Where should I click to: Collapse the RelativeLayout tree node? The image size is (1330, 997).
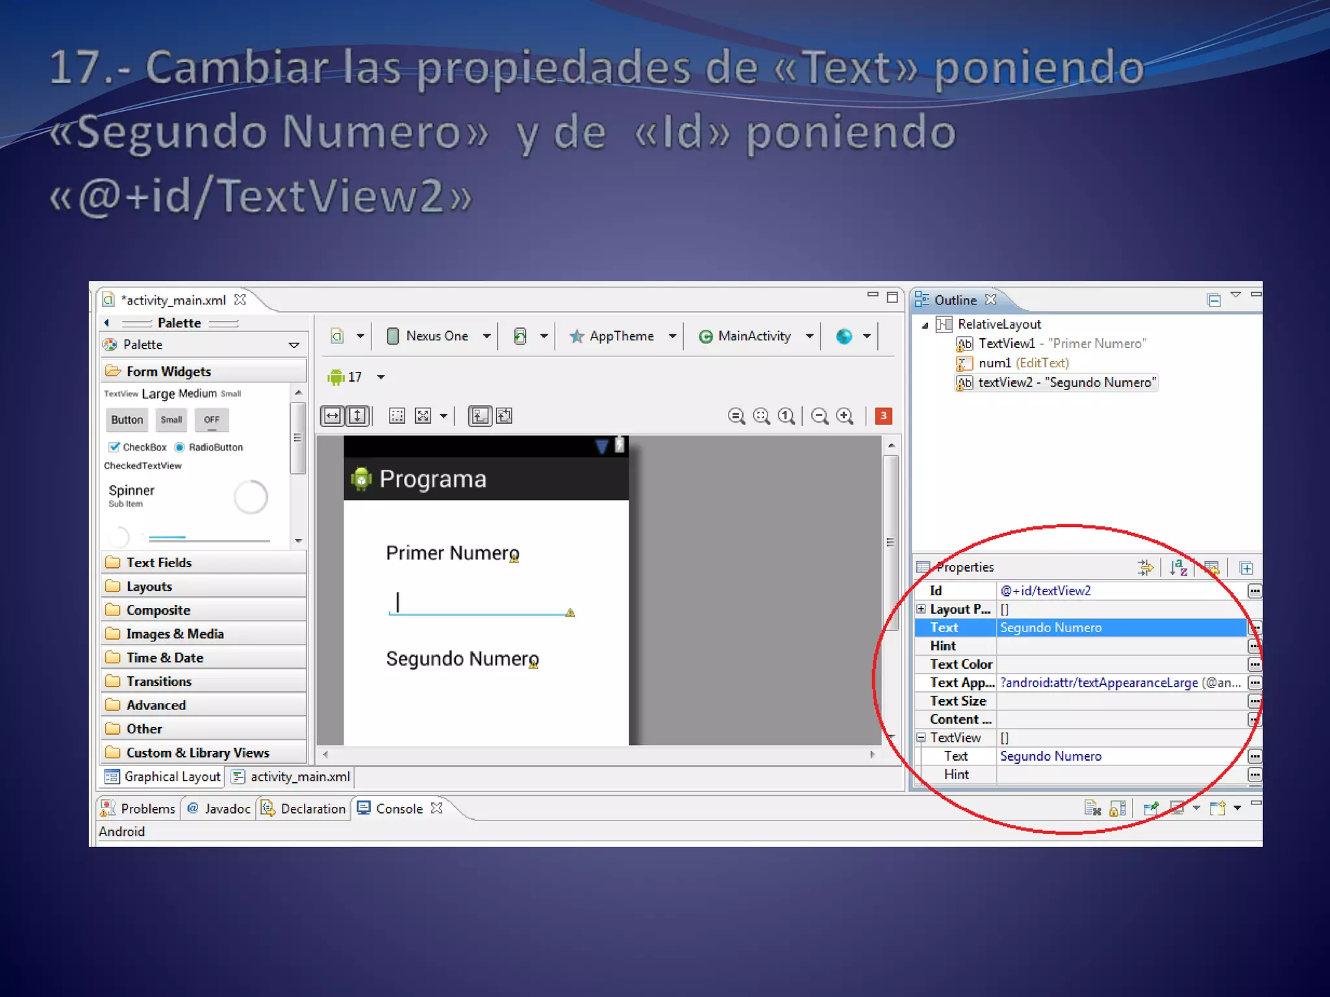point(925,325)
